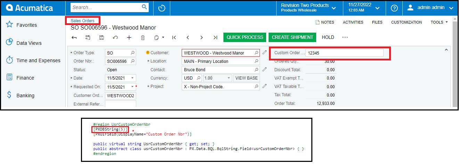The height and width of the screenshot is (165, 459).
Task: Click the Contact lookup magnifier
Action: (x=256, y=69)
